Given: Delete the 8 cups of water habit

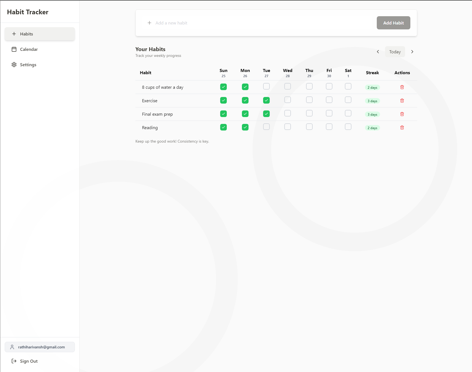Looking at the screenshot, I should coord(402,87).
